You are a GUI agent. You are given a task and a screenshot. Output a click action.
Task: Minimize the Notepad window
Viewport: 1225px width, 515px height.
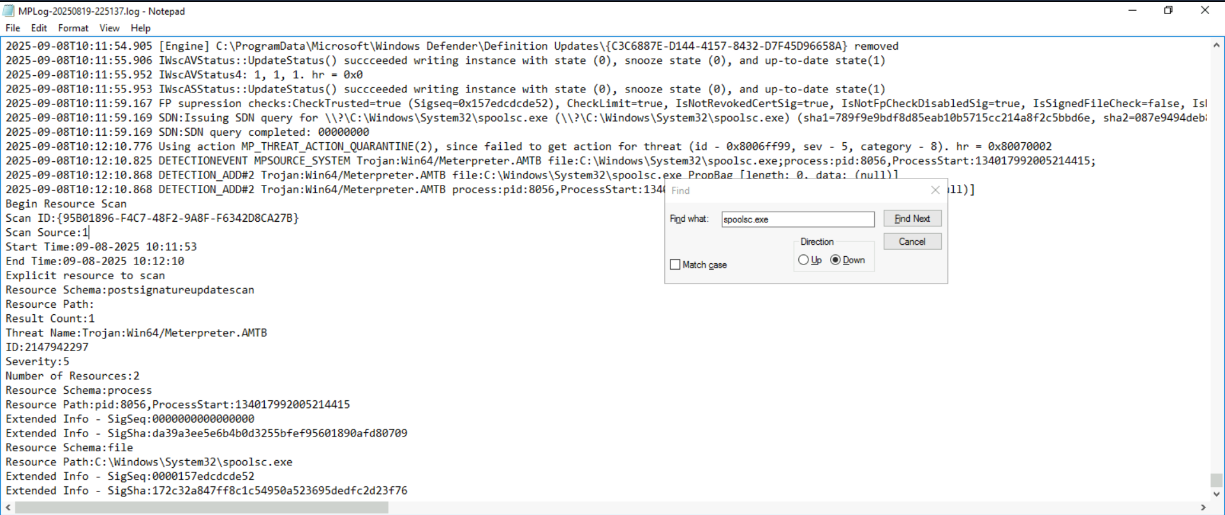click(1132, 10)
